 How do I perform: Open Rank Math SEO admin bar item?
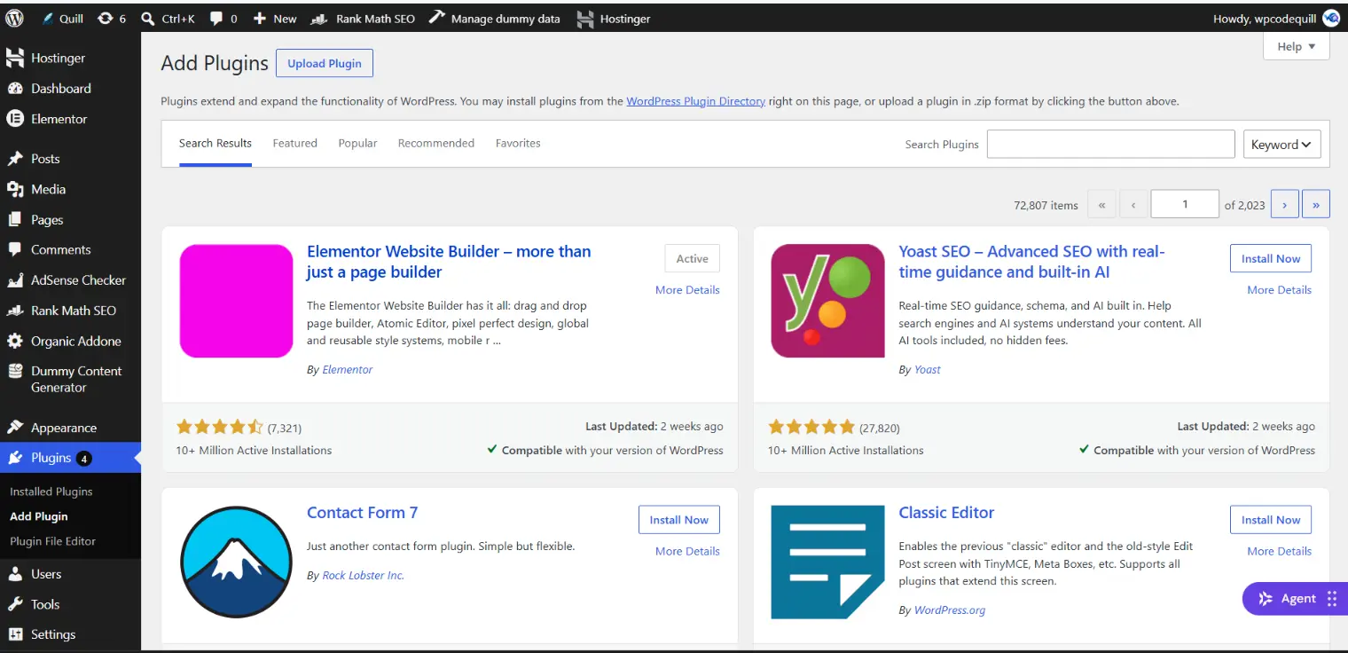pyautogui.click(x=363, y=19)
